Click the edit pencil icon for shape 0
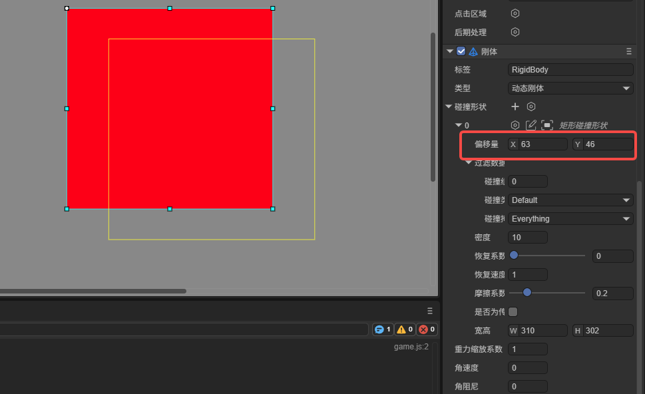Image resolution: width=645 pixels, height=394 pixels. click(x=531, y=125)
